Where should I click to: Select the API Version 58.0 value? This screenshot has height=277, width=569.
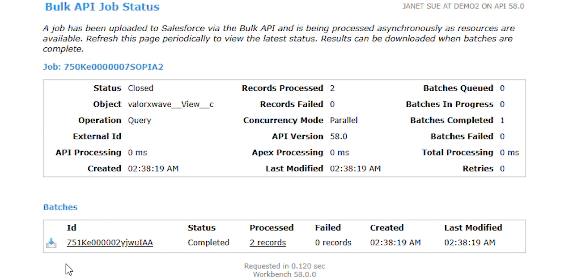(x=339, y=136)
